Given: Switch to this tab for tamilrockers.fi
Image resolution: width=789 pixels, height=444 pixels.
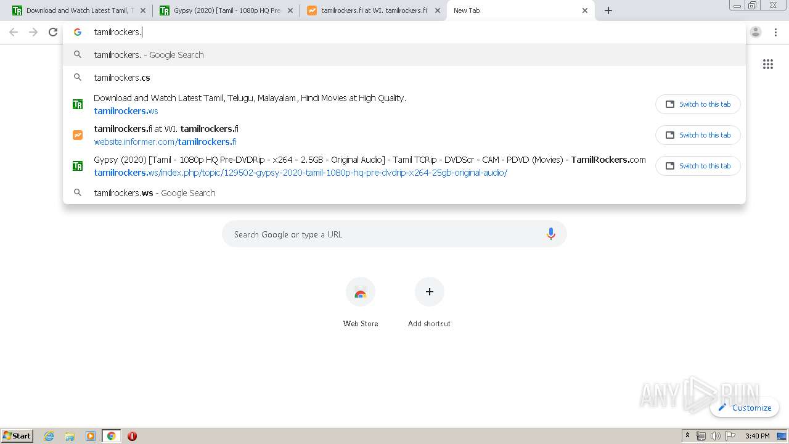Looking at the screenshot, I should coord(698,135).
